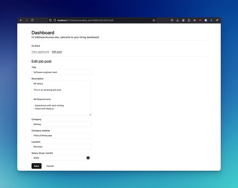This screenshot has height=188, width=238.
Task: Click the 'Location' label
Action: pos(36,142)
